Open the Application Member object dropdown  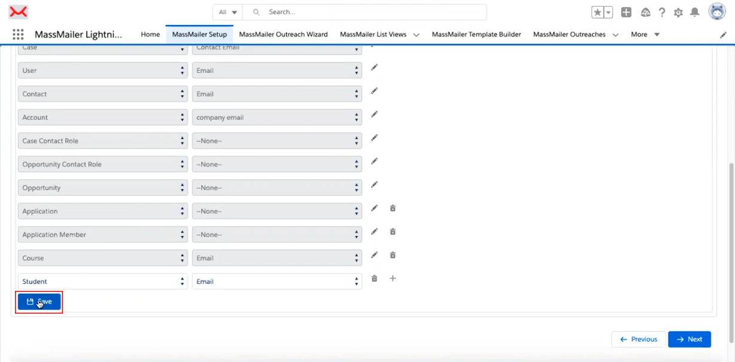[103, 235]
